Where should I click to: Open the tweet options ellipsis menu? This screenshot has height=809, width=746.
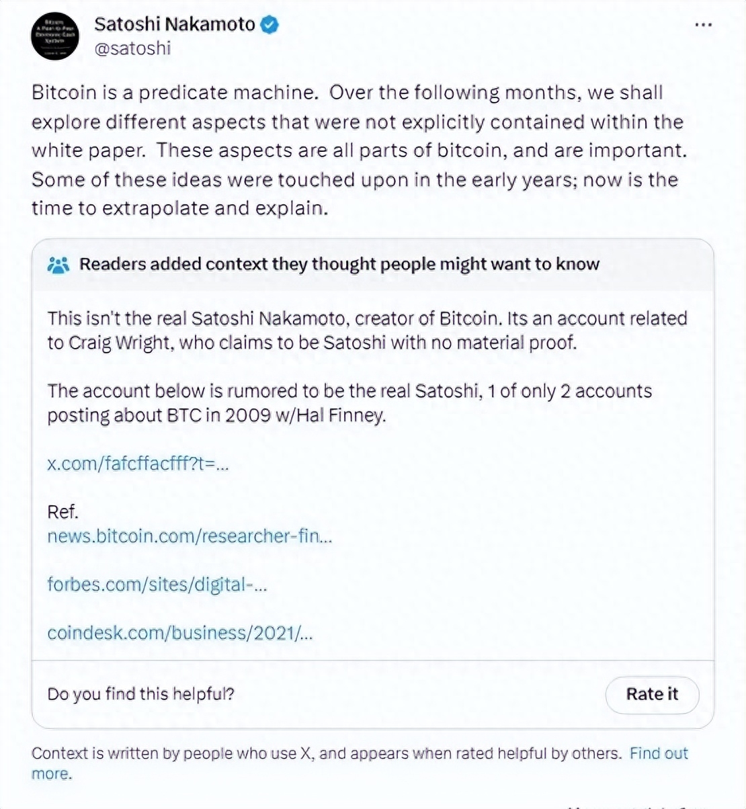coord(703,24)
